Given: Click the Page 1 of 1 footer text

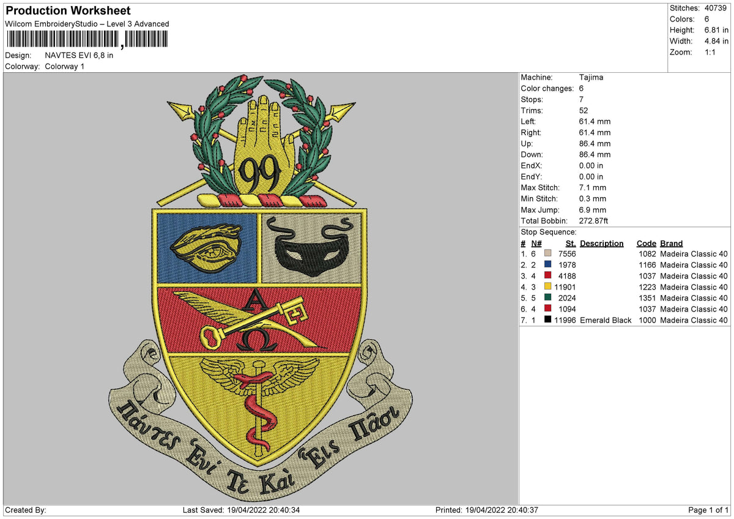Looking at the screenshot, I should tap(709, 510).
